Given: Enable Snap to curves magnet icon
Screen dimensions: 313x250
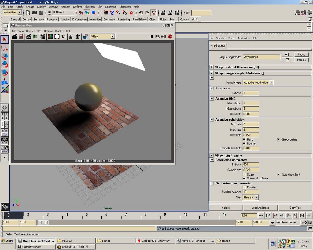Looking at the screenshot, I should coord(112,13).
